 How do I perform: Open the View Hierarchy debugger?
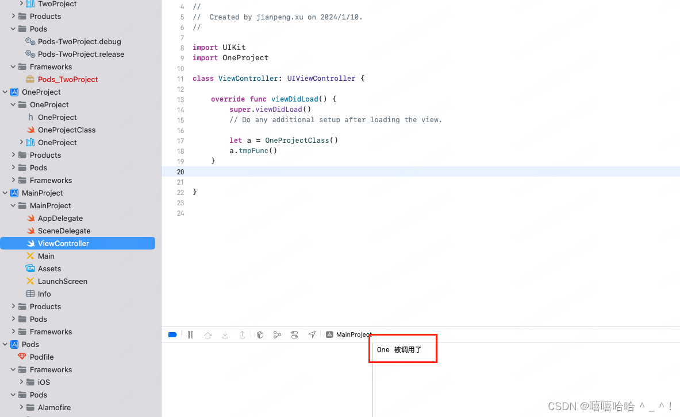[x=260, y=334]
